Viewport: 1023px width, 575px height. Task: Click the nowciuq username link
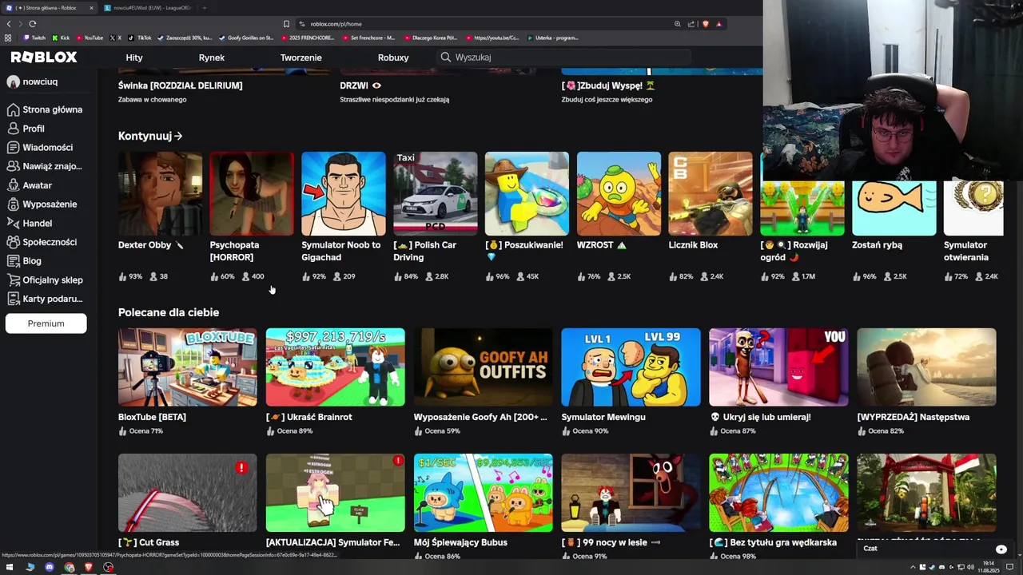point(40,81)
